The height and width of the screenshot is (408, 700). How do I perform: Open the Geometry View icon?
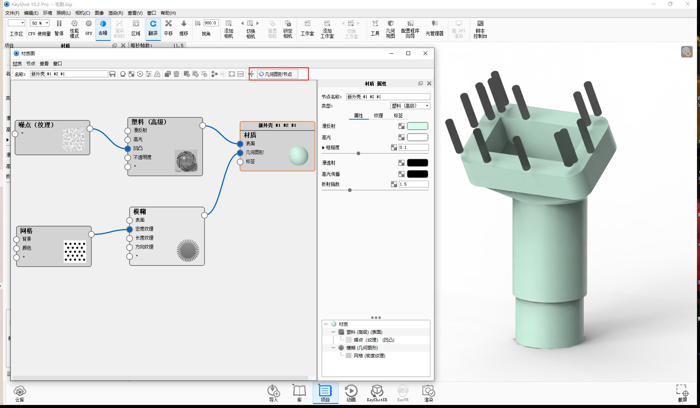point(390,29)
